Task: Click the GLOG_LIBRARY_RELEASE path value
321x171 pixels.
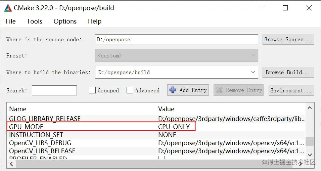Action: 232,119
